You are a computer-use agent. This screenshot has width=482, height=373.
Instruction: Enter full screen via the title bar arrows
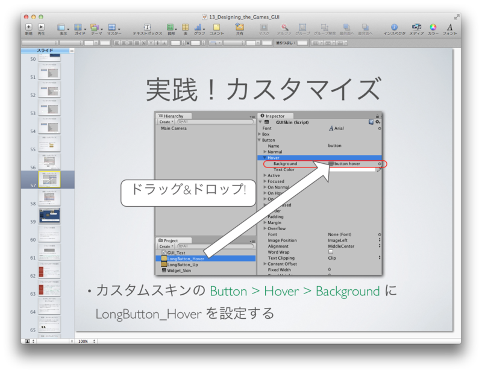pyautogui.click(x=456, y=17)
